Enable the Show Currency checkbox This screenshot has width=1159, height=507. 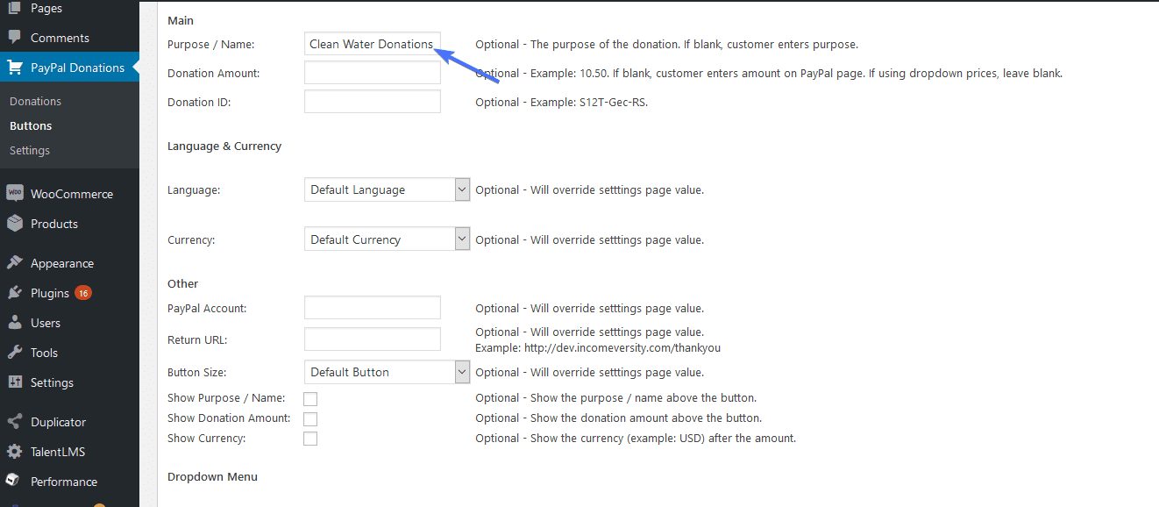(310, 439)
